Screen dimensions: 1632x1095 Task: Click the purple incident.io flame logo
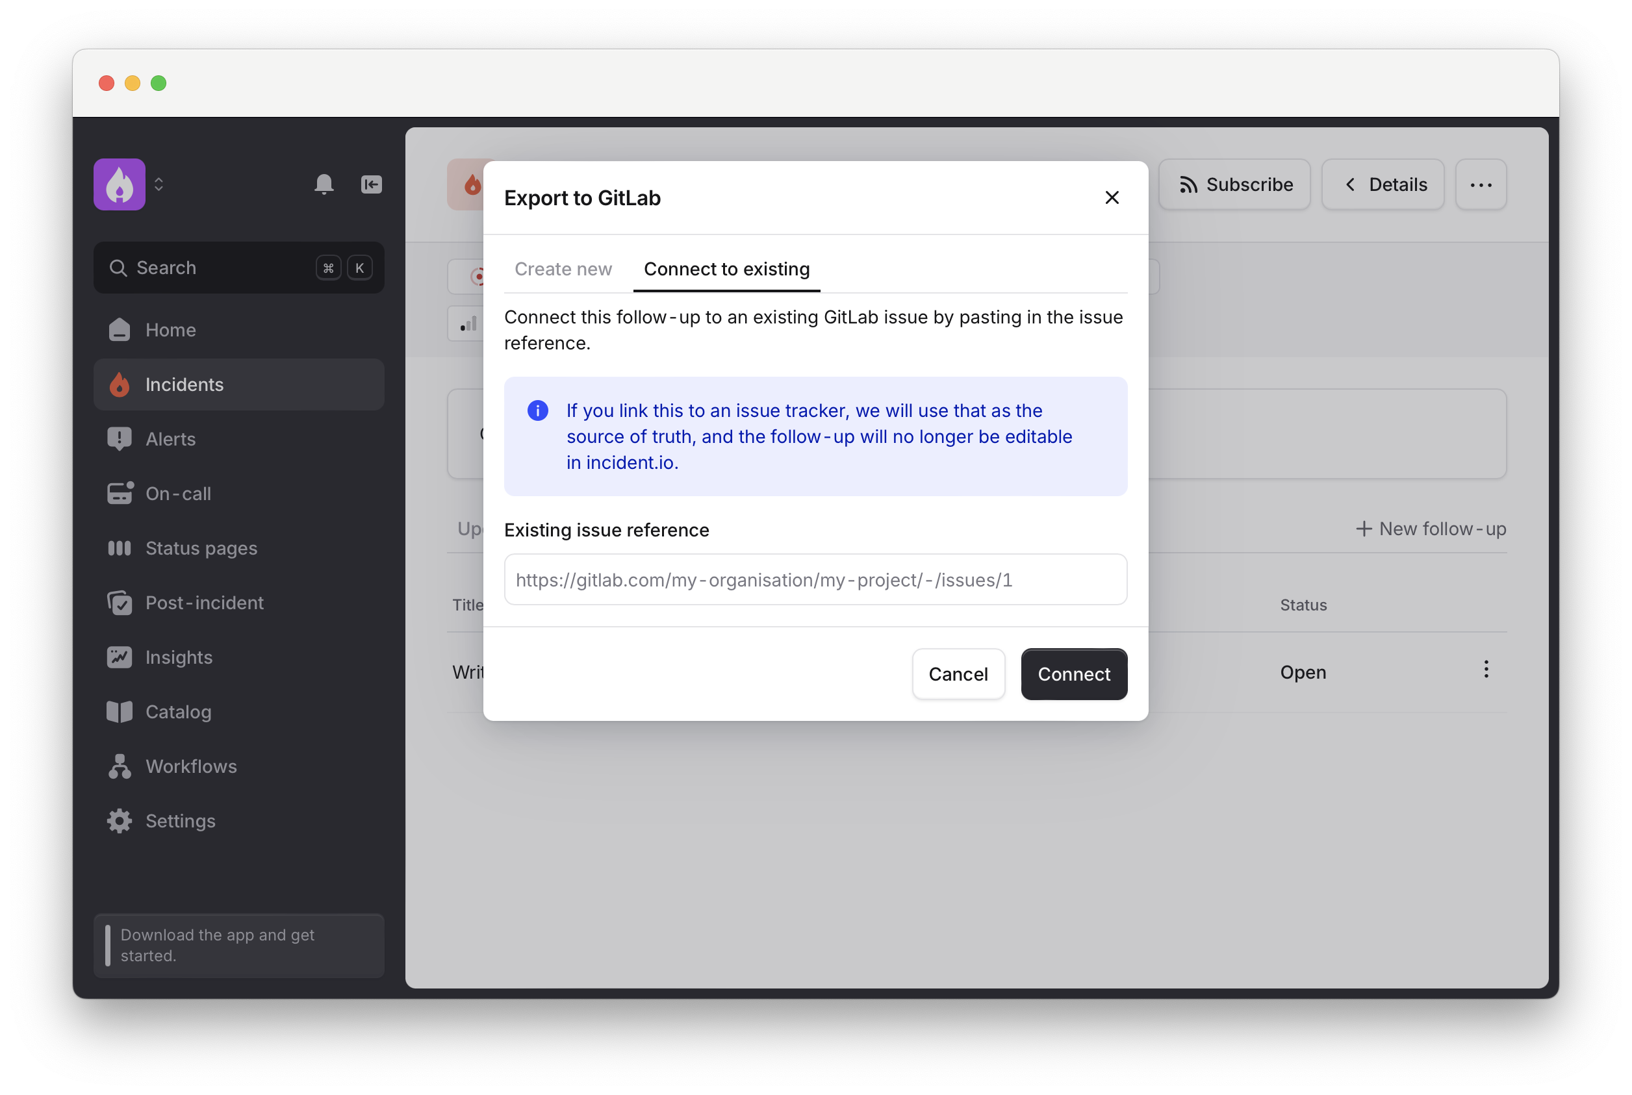point(120,184)
